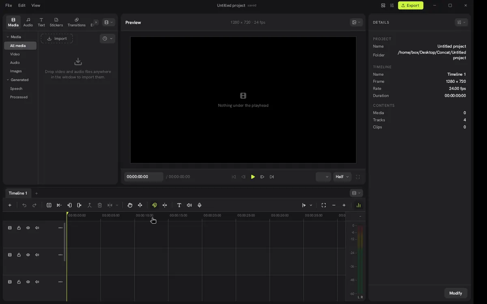
Task: Open the Edit menu
Action: point(22,5)
